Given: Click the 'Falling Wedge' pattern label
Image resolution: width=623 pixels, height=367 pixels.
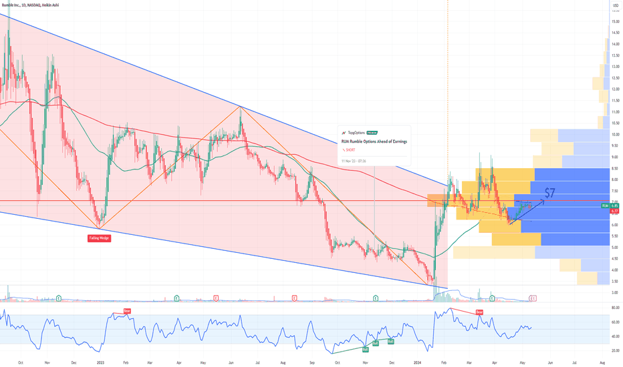Looking at the screenshot, I should (x=99, y=238).
